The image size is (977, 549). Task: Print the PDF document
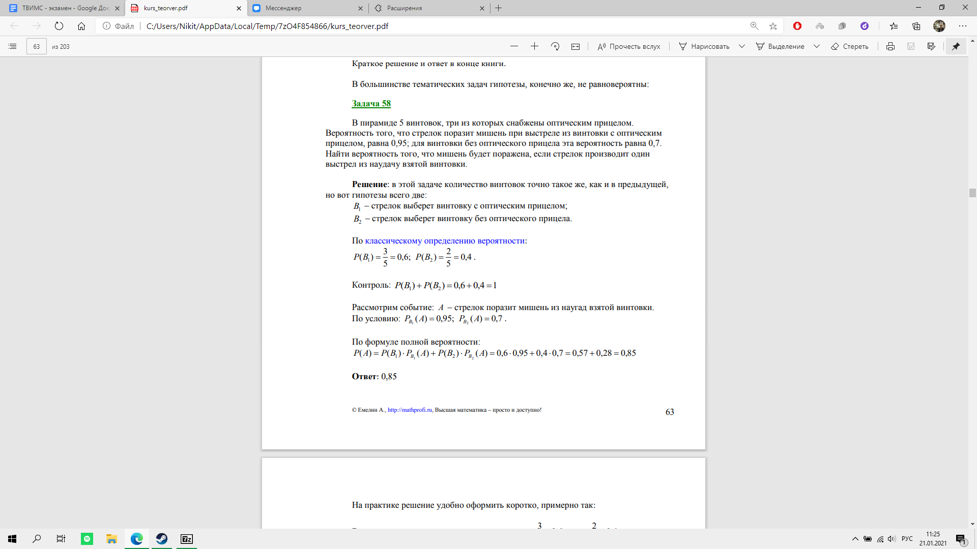point(890,46)
